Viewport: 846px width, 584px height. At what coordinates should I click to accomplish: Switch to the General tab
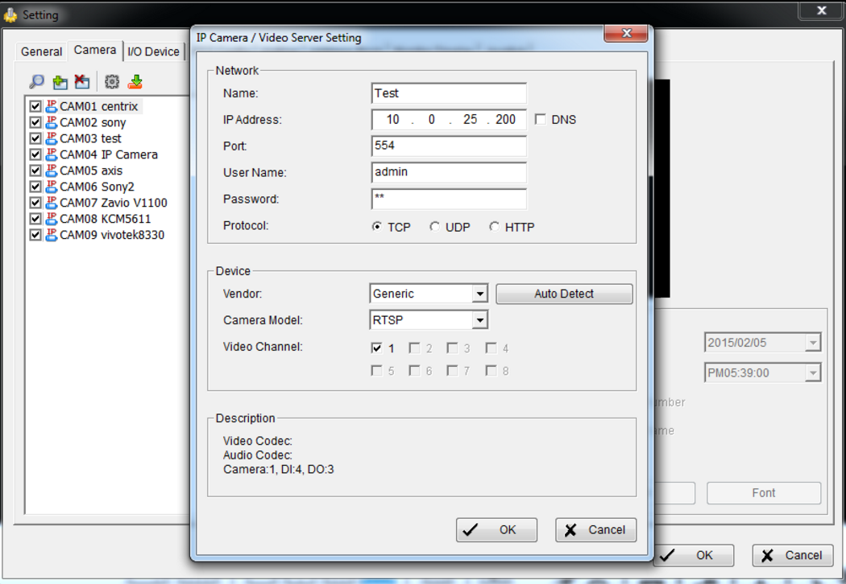tap(41, 51)
